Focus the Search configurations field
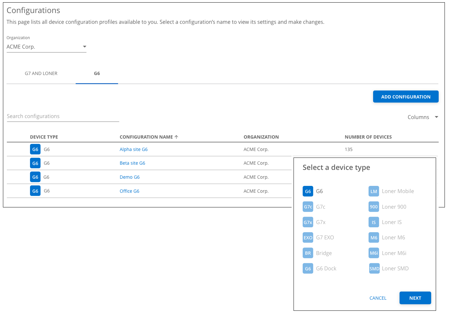The height and width of the screenshot is (316, 454). point(63,116)
